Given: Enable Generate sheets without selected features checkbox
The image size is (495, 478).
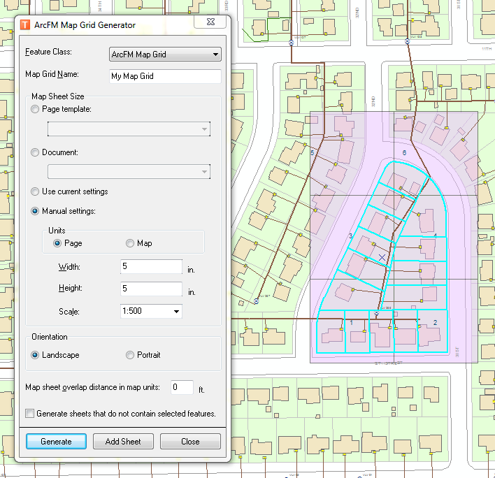Looking at the screenshot, I should coord(29,413).
